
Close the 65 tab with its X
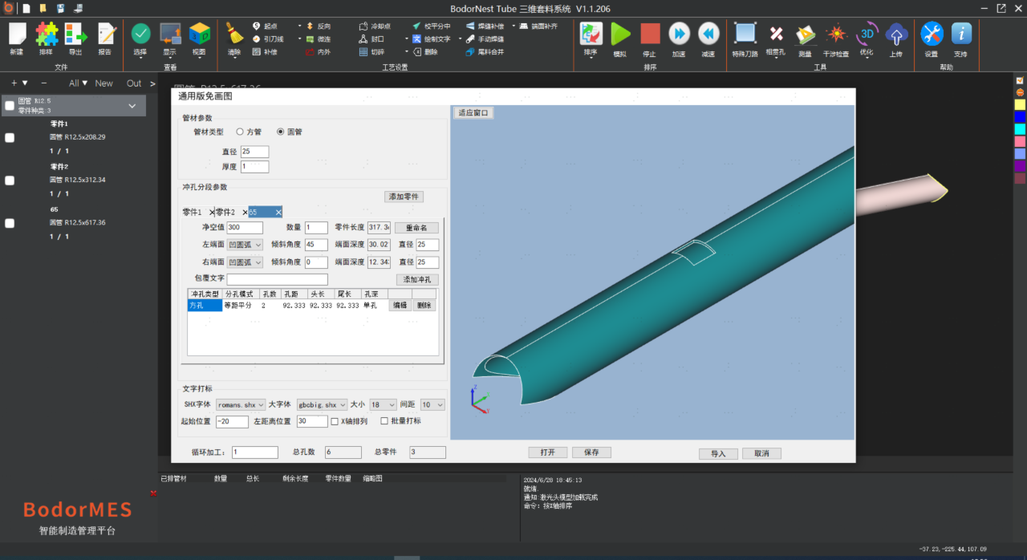pyautogui.click(x=278, y=212)
